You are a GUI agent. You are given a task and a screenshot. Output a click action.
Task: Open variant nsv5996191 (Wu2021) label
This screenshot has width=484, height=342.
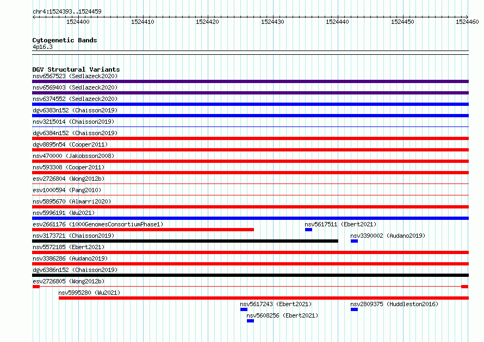click(x=64, y=213)
